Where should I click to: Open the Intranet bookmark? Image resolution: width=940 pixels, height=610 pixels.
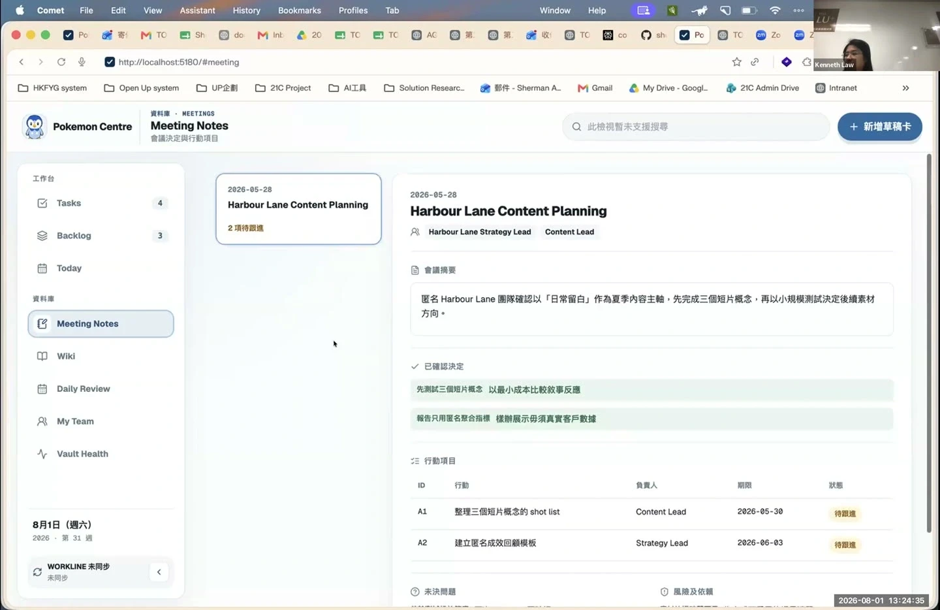tap(836, 88)
